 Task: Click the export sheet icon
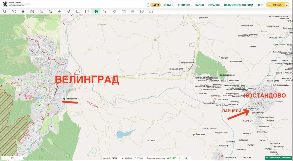click(x=142, y=12)
